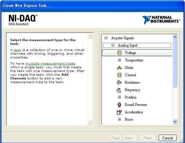Open the multiple measurement types link
The width and height of the screenshot is (185, 143).
[x=50, y=64]
